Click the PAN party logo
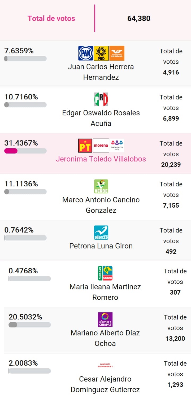This screenshot has width=191, height=403. [x=85, y=53]
